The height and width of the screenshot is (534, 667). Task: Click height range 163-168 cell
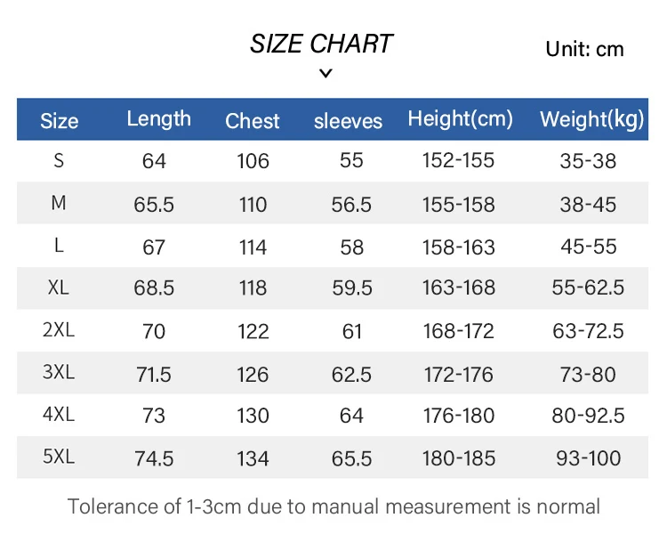[459, 288]
